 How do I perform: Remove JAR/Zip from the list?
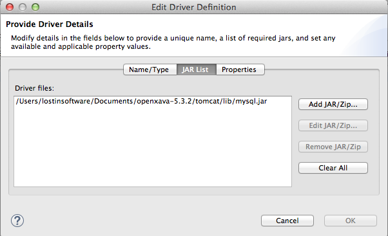tap(333, 147)
